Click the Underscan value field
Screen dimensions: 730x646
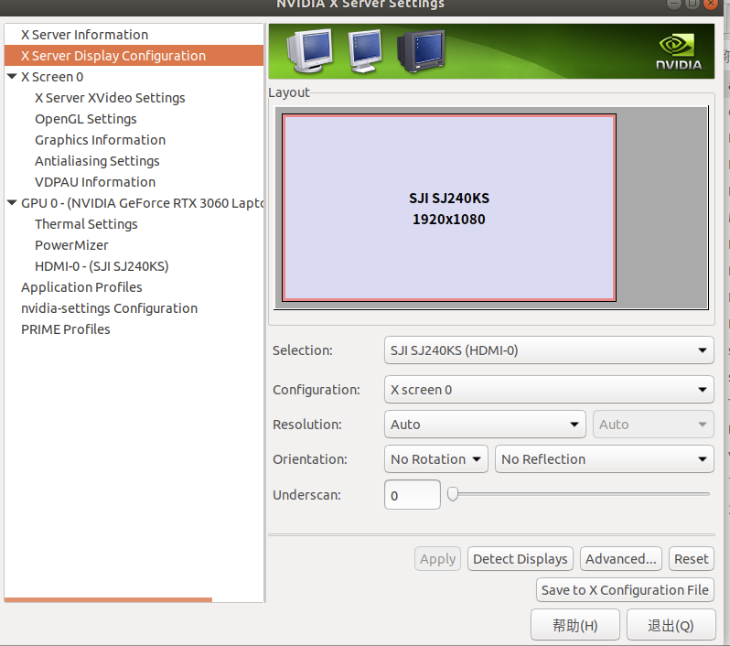pos(412,495)
